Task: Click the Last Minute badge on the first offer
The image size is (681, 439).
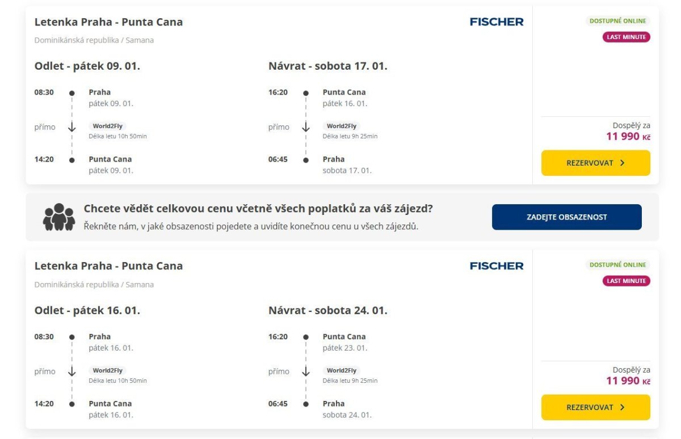Action: tap(626, 37)
